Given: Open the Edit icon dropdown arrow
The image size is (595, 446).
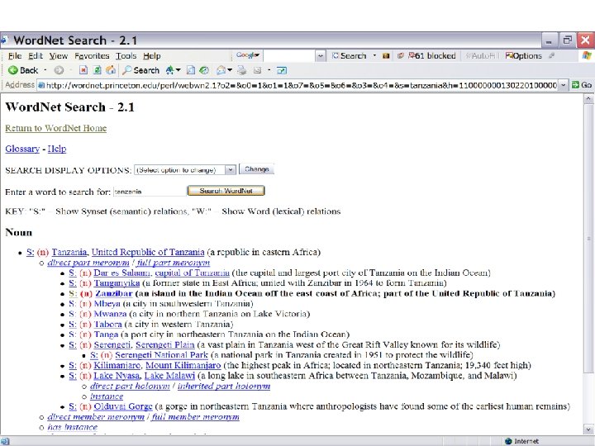Looking at the screenshot, I should coord(269,70).
